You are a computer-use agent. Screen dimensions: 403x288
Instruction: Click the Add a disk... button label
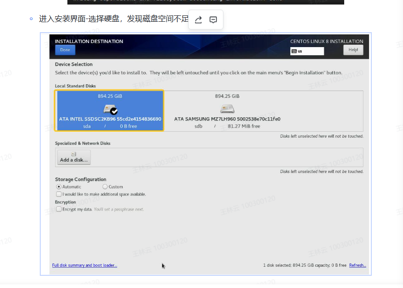coord(74,160)
